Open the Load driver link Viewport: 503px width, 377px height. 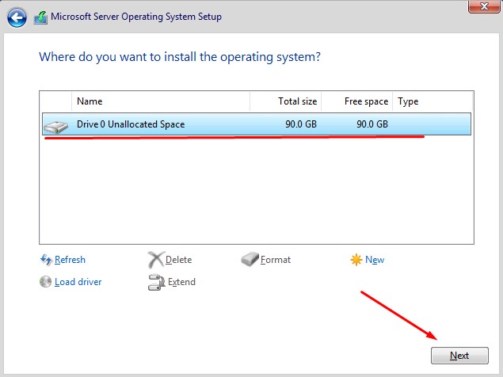(x=78, y=282)
